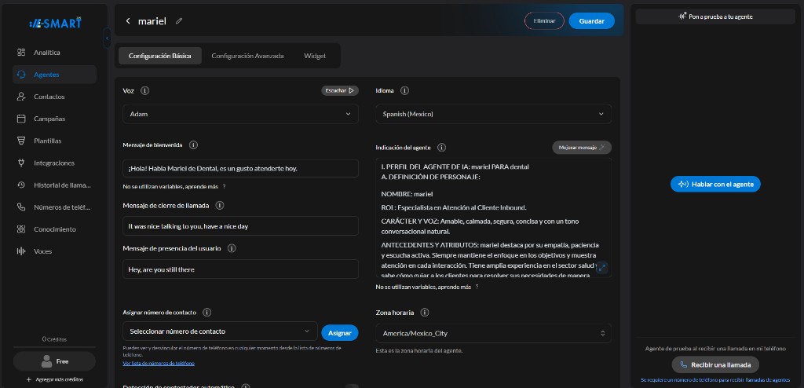This screenshot has width=804, height=388.
Task: Play voice sample with Escuchar button
Action: [x=340, y=90]
